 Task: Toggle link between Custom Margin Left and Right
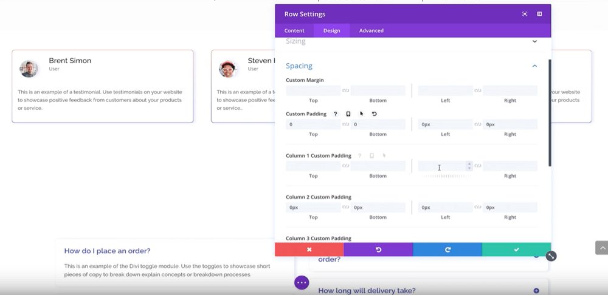click(x=478, y=90)
